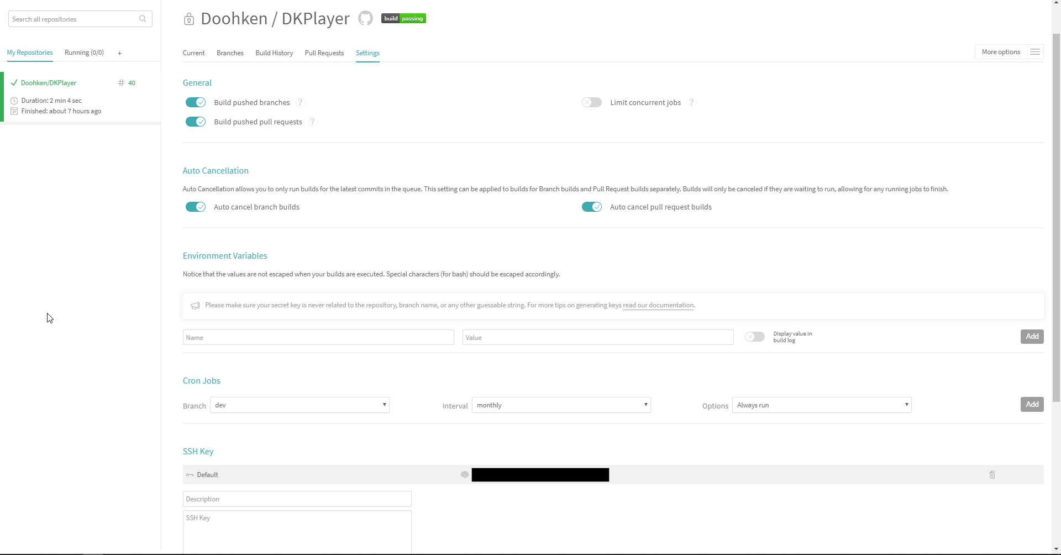Open the hamburger menu beside More options
This screenshot has width=1061, height=555.
(x=1035, y=52)
